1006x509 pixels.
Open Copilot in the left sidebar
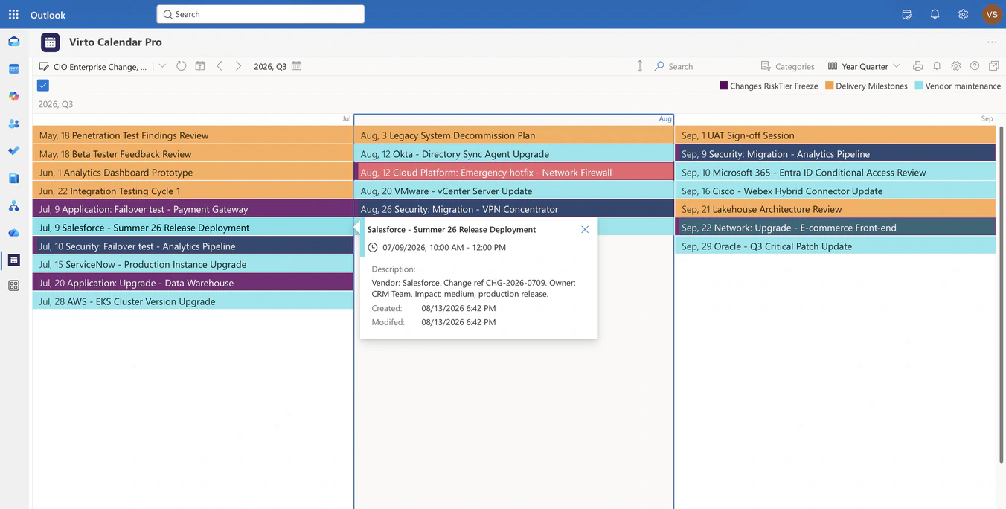(13, 96)
